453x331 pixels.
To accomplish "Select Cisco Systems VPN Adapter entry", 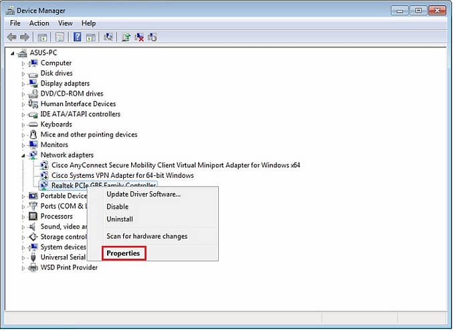I will [x=122, y=175].
